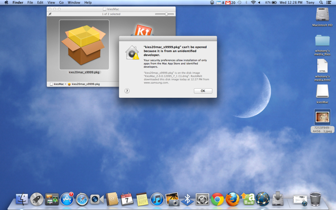
Task: Click the customize toolbar icon in kiesMac window
Action: tap(50, 14)
